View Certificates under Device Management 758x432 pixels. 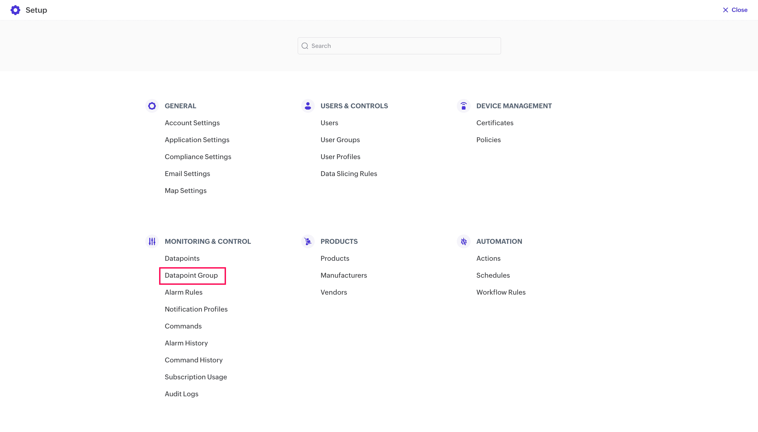coord(495,123)
